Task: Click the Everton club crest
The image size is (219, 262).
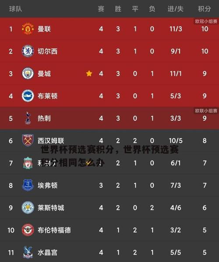Action: [x=28, y=185]
